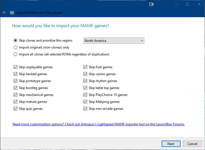Minimize the wizard window
Image resolution: width=205 pixels, height=150 pixels.
pyautogui.click(x=176, y=4)
